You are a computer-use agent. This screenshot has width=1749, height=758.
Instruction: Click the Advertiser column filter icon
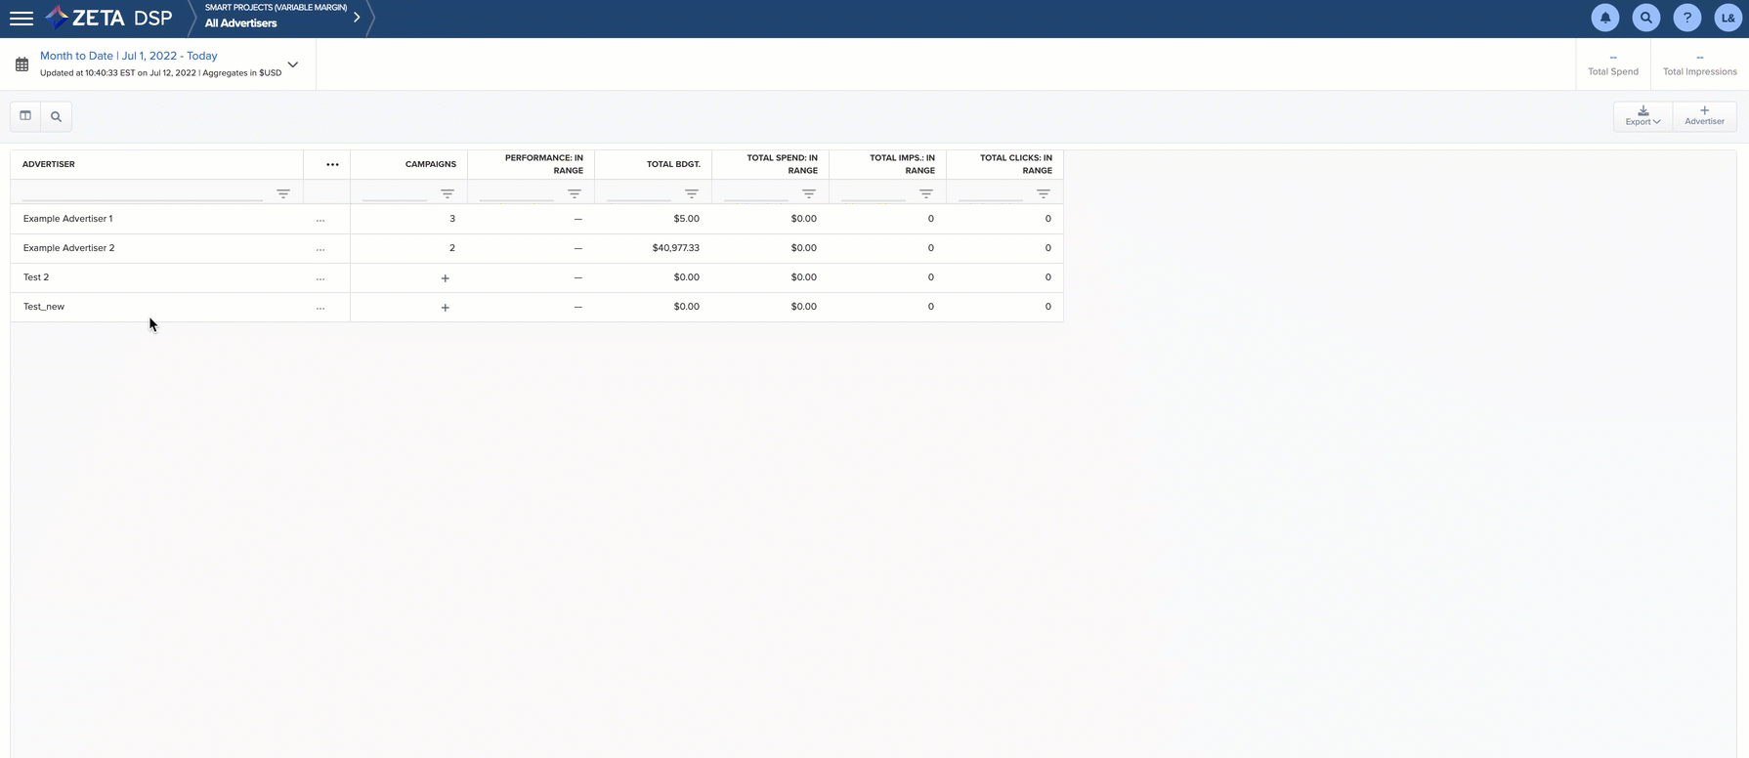[283, 193]
